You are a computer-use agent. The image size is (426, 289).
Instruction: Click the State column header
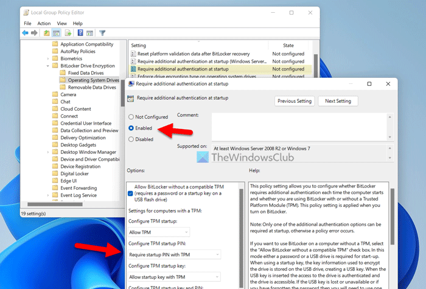pos(288,46)
